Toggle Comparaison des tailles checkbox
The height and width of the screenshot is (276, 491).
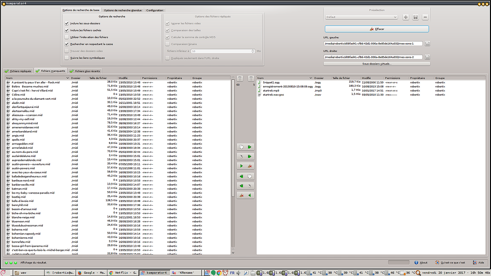(168, 30)
